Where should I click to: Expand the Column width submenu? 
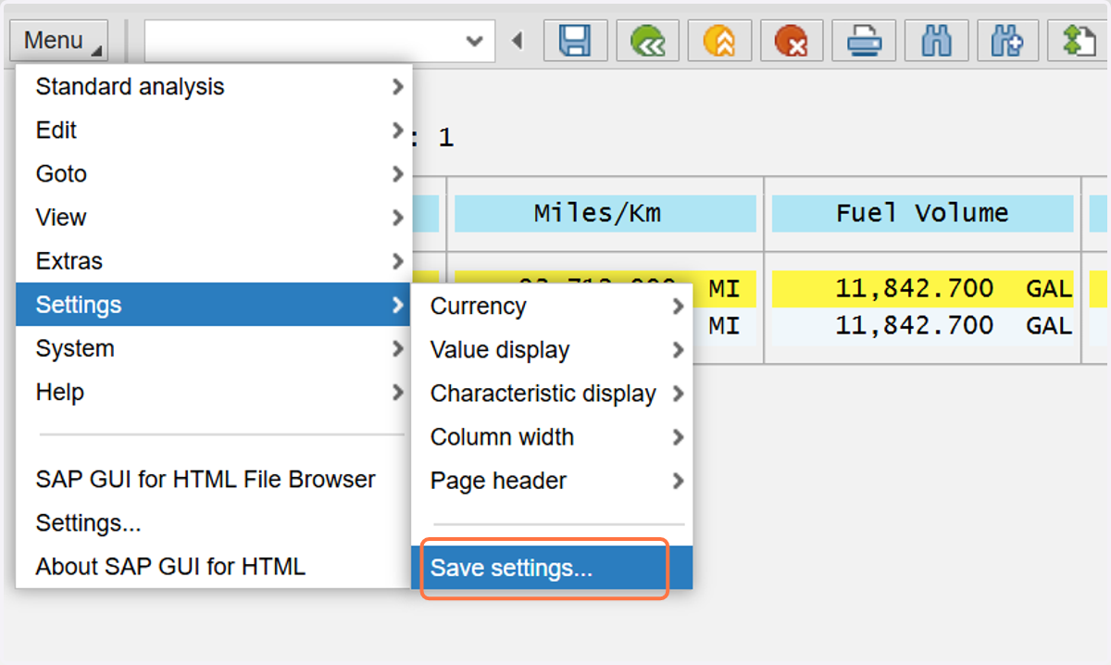tap(552, 437)
